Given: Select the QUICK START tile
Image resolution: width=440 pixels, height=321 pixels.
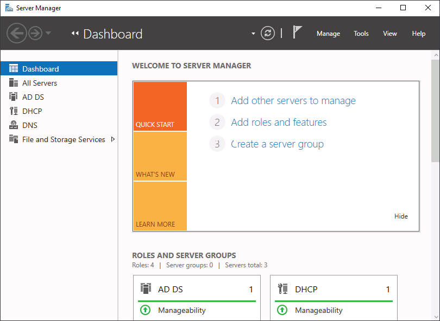Looking at the screenshot, I should click(x=160, y=106).
